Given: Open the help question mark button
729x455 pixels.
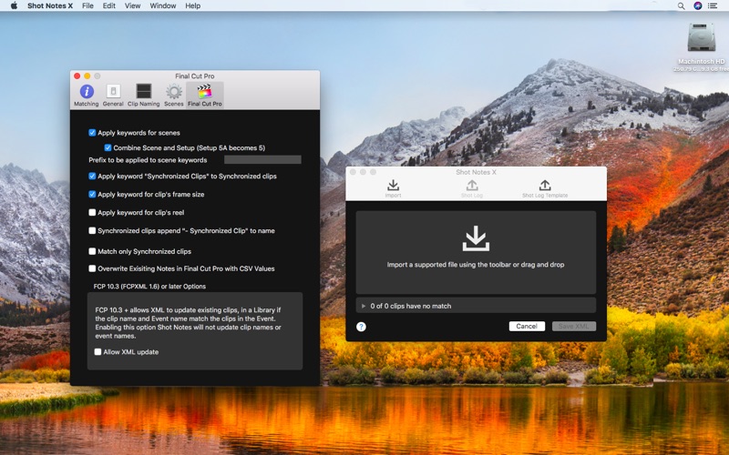Looking at the screenshot, I should coord(361,327).
